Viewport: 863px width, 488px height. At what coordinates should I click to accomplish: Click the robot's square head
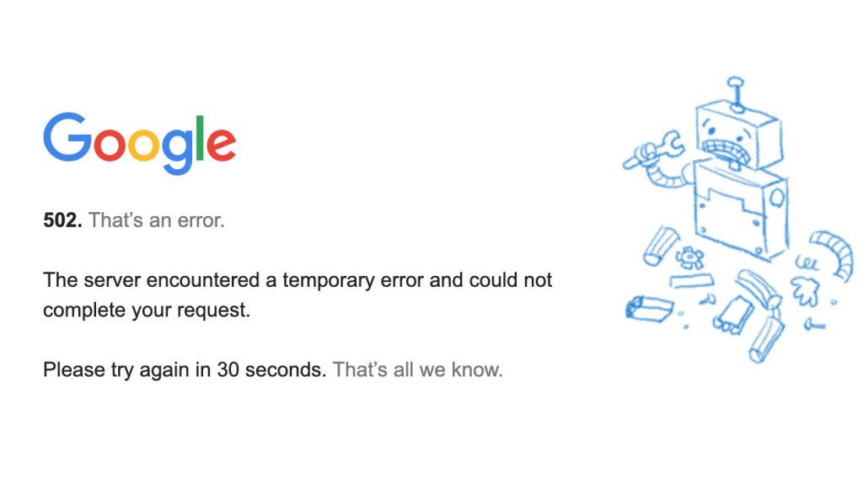(x=738, y=135)
